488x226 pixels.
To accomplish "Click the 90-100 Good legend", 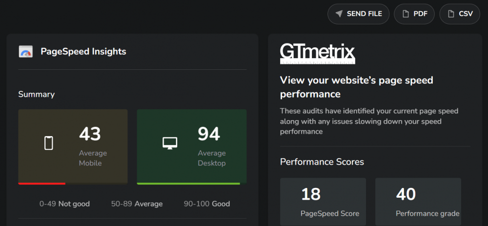I will [207, 204].
